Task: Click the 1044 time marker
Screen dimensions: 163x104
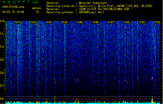Action: (64, 22)
